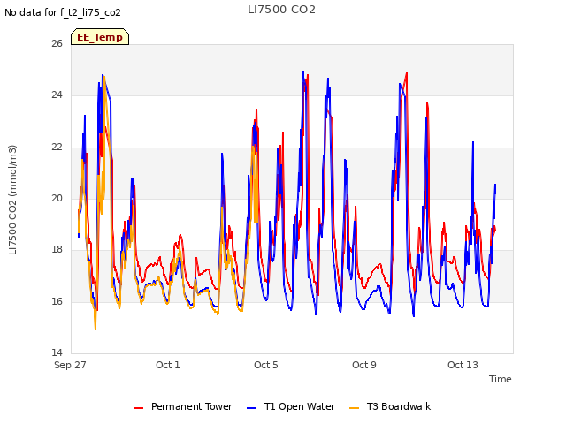Click the 'Oct 5' x-axis label
566x424 pixels.
coord(266,365)
